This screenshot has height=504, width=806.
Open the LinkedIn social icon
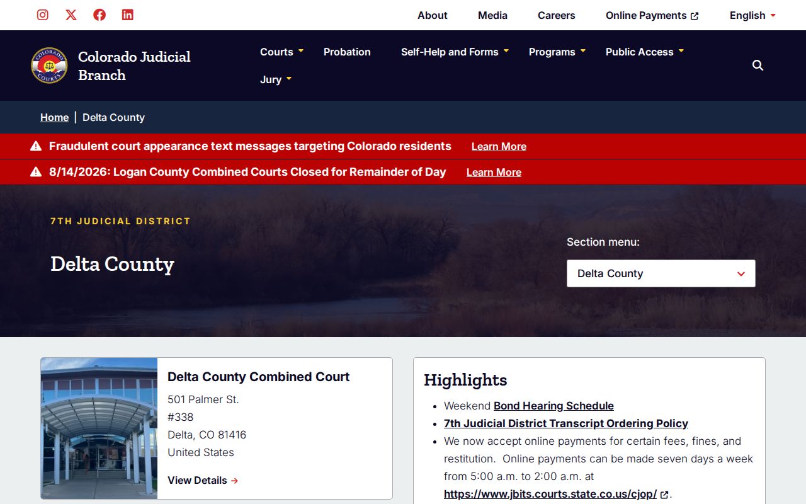(x=128, y=14)
